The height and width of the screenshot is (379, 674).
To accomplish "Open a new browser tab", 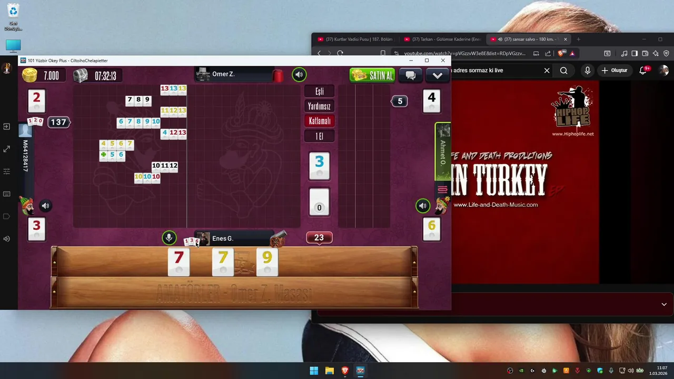I will pyautogui.click(x=578, y=39).
